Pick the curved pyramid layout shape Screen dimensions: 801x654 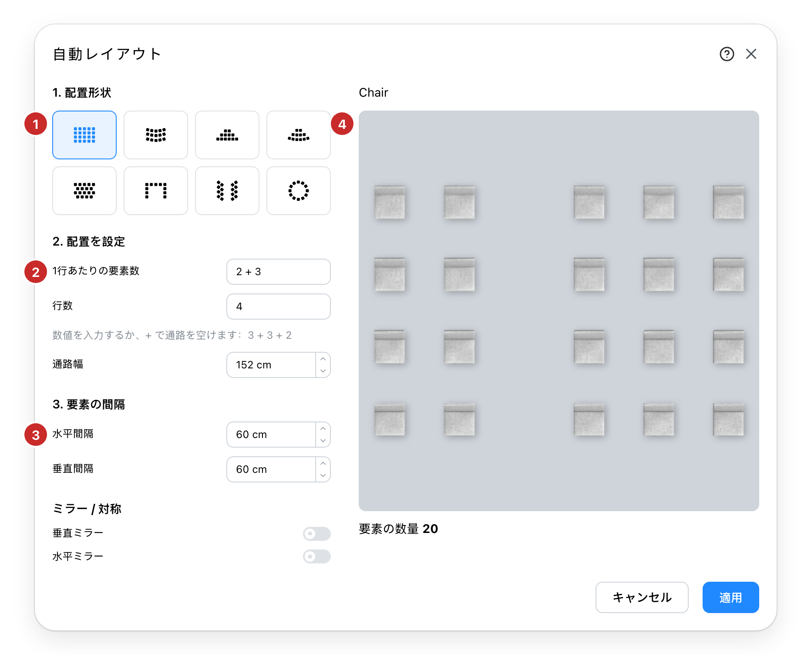(299, 135)
